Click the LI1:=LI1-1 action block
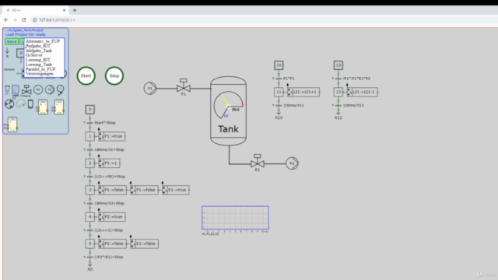Screen dimensions: 498x280 click(363, 92)
